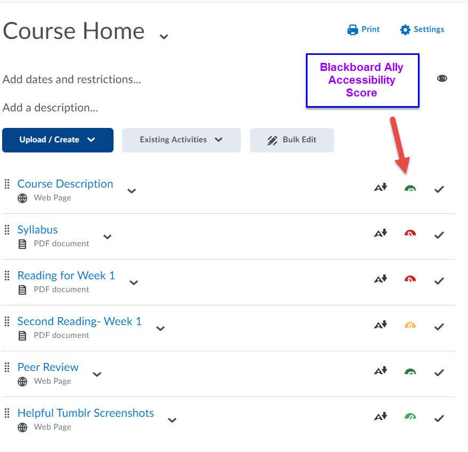The width and height of the screenshot is (468, 452).
Task: Open the Course Home title dropdown menu
Action: (164, 36)
